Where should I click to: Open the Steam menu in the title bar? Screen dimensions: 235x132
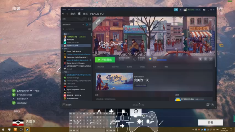[64, 9]
